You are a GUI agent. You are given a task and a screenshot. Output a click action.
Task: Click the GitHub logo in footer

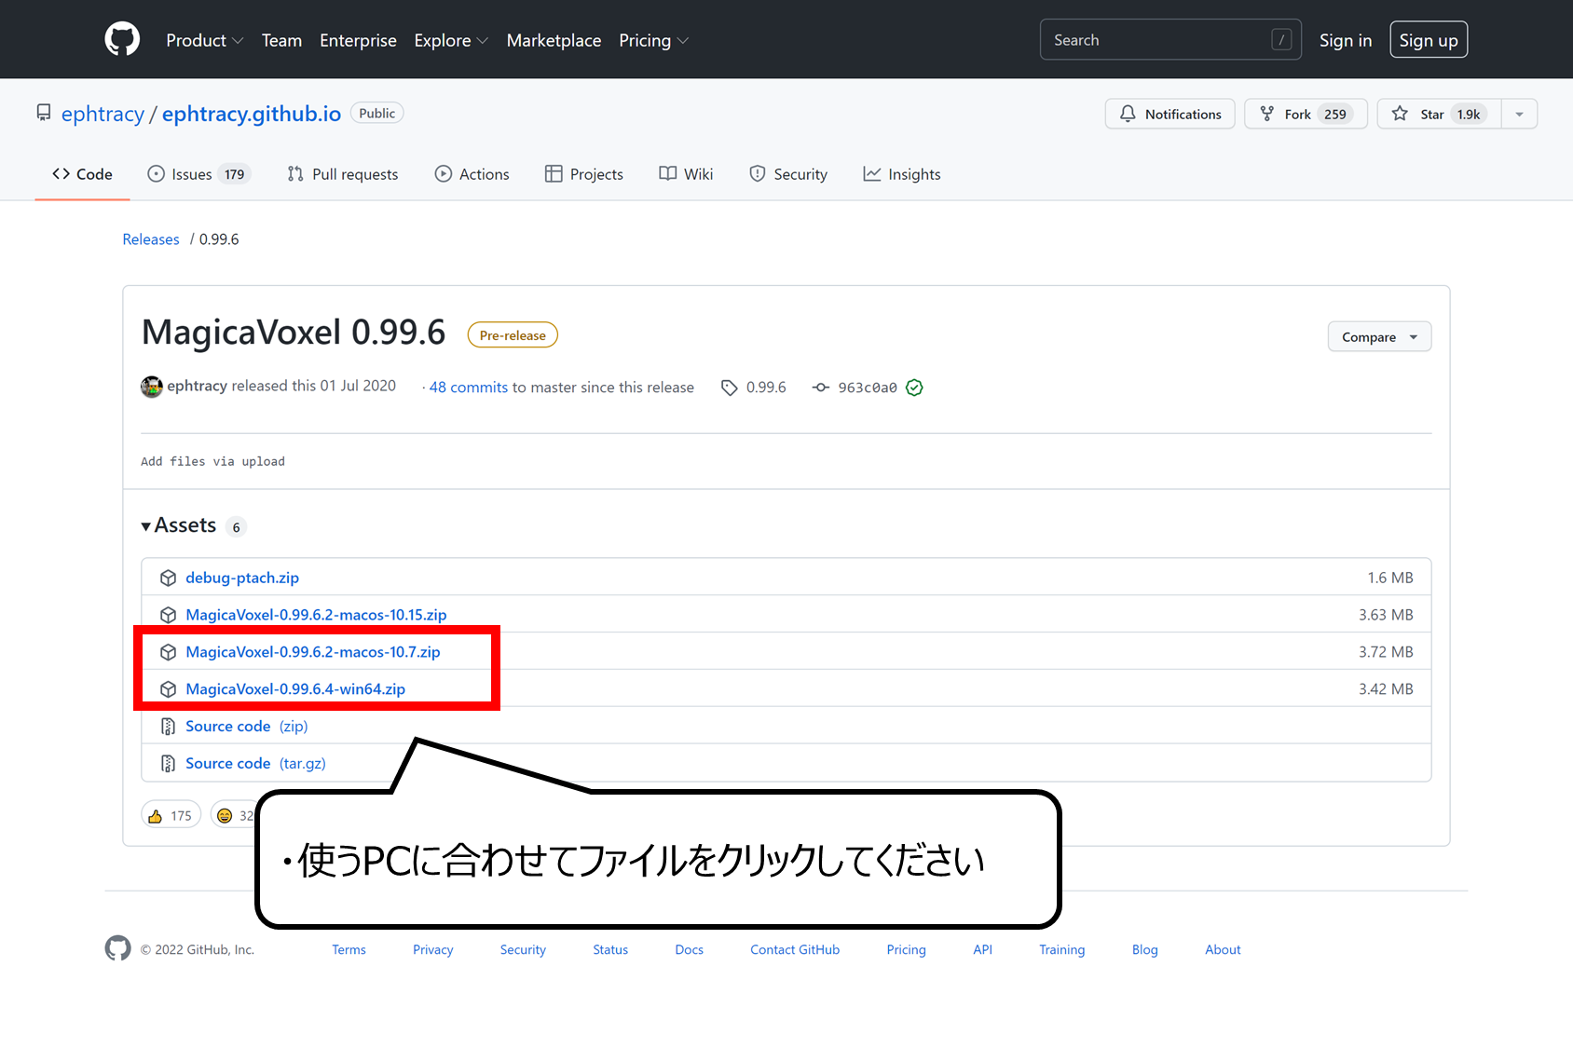tap(117, 948)
